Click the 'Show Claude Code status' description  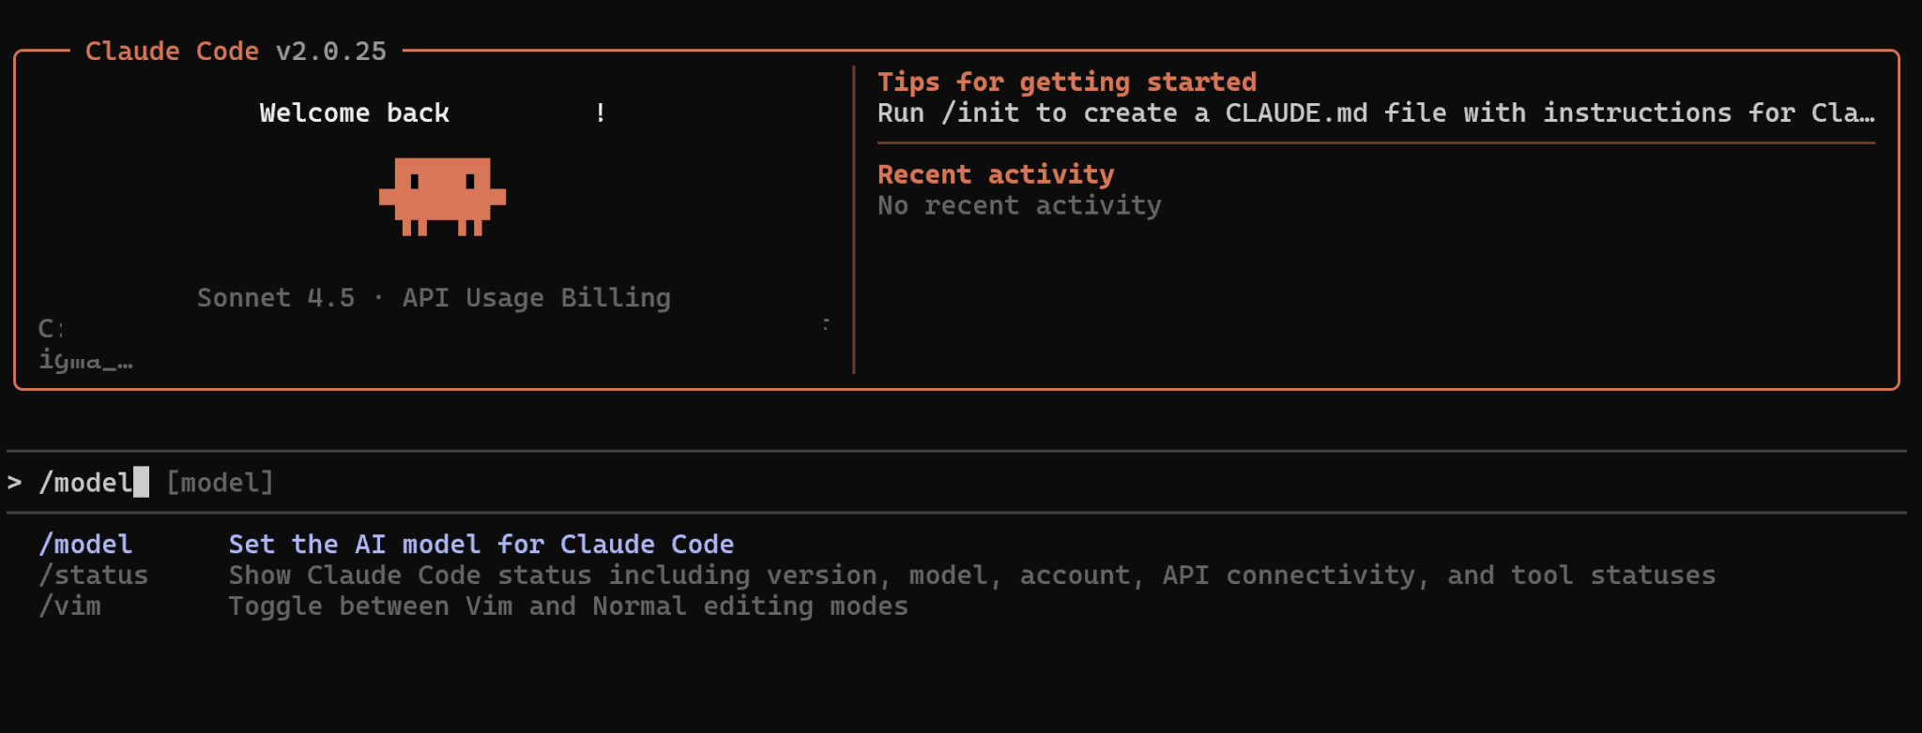[971, 576]
